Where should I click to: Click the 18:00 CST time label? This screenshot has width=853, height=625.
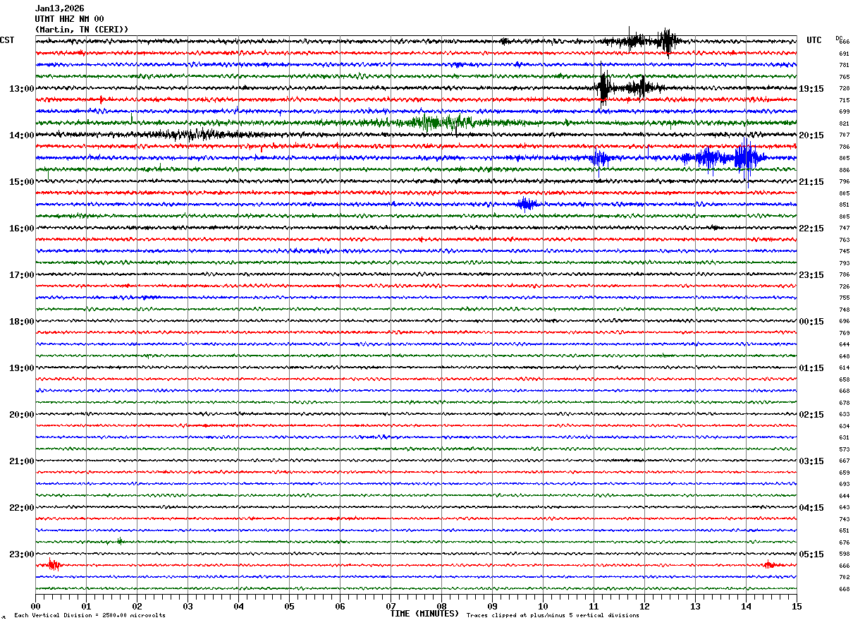point(22,322)
